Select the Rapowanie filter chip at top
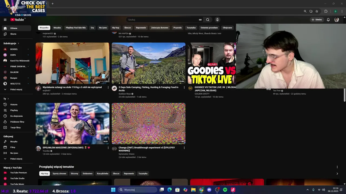Image resolution: width=346 pixels, height=194 pixels. click(141, 28)
